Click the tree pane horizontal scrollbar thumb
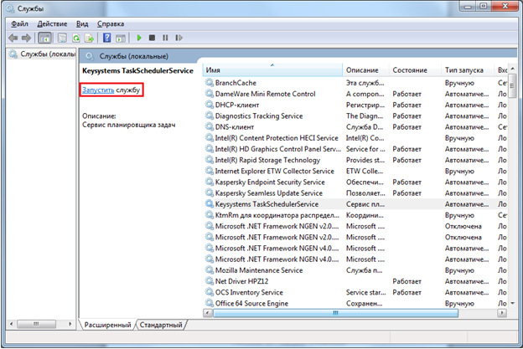 click(x=36, y=324)
